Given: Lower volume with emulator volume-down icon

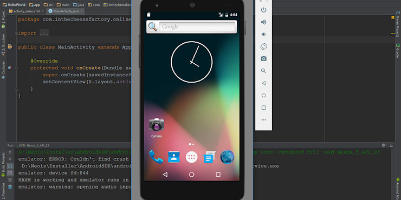Looking at the screenshot, I should point(264,35).
